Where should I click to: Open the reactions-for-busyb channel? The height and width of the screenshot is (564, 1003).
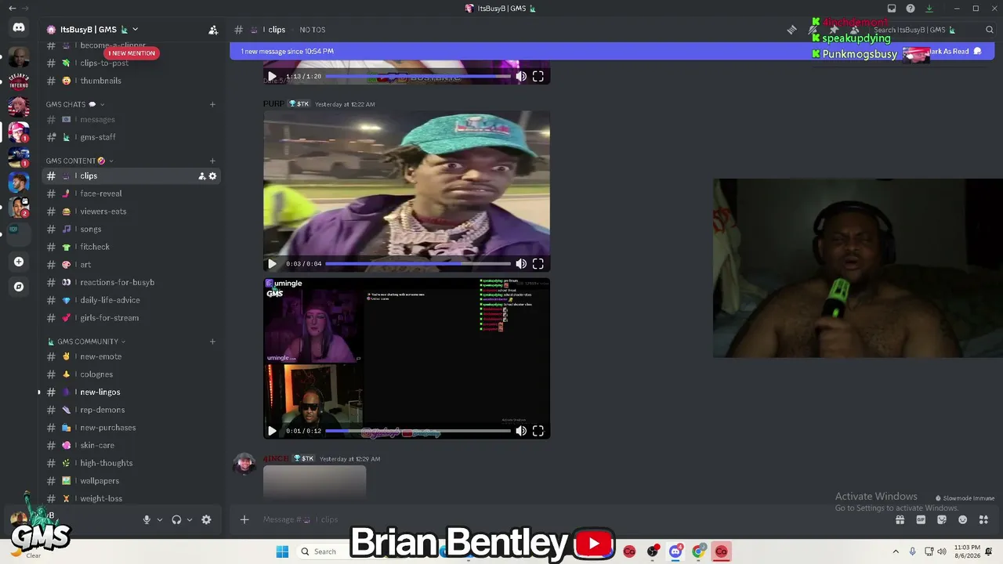click(130, 282)
